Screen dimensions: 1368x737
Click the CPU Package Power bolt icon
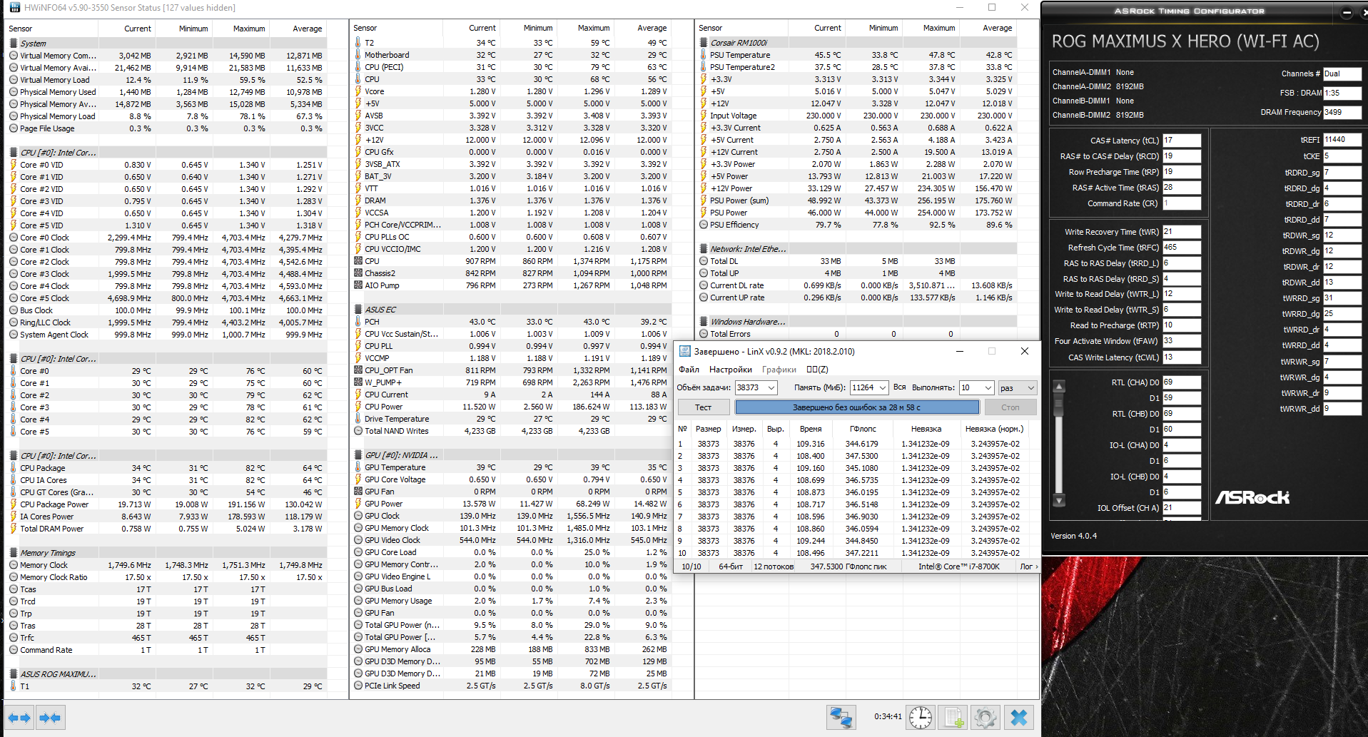14,504
